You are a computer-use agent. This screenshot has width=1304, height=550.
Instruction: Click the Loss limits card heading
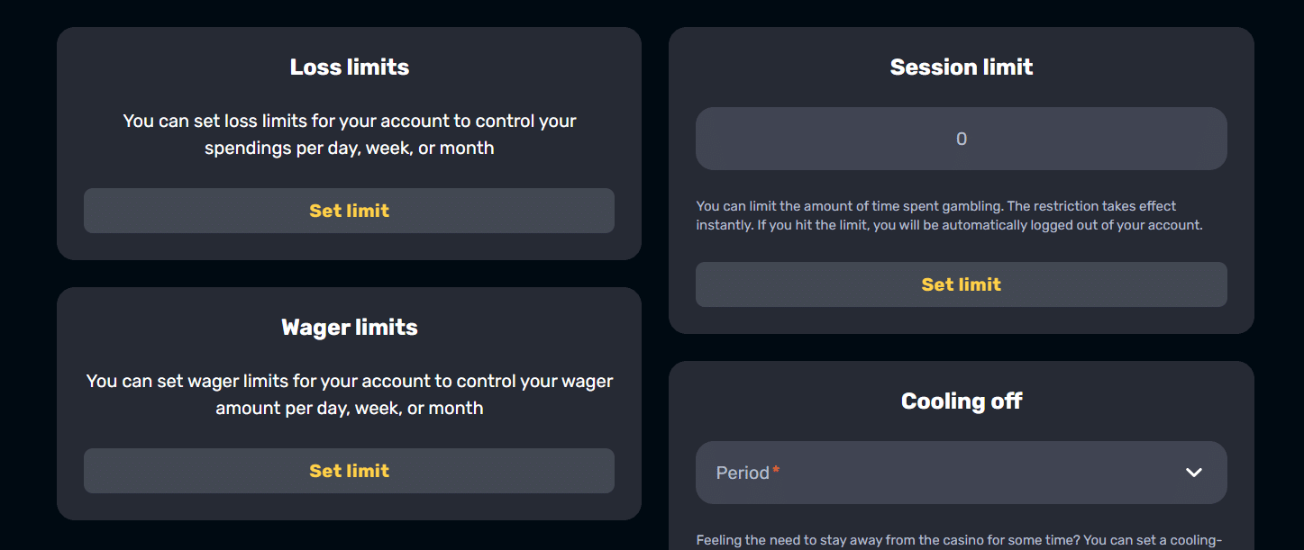[349, 66]
